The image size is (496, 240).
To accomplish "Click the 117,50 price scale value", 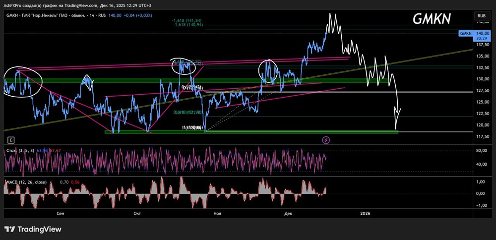I will [x=482, y=136].
